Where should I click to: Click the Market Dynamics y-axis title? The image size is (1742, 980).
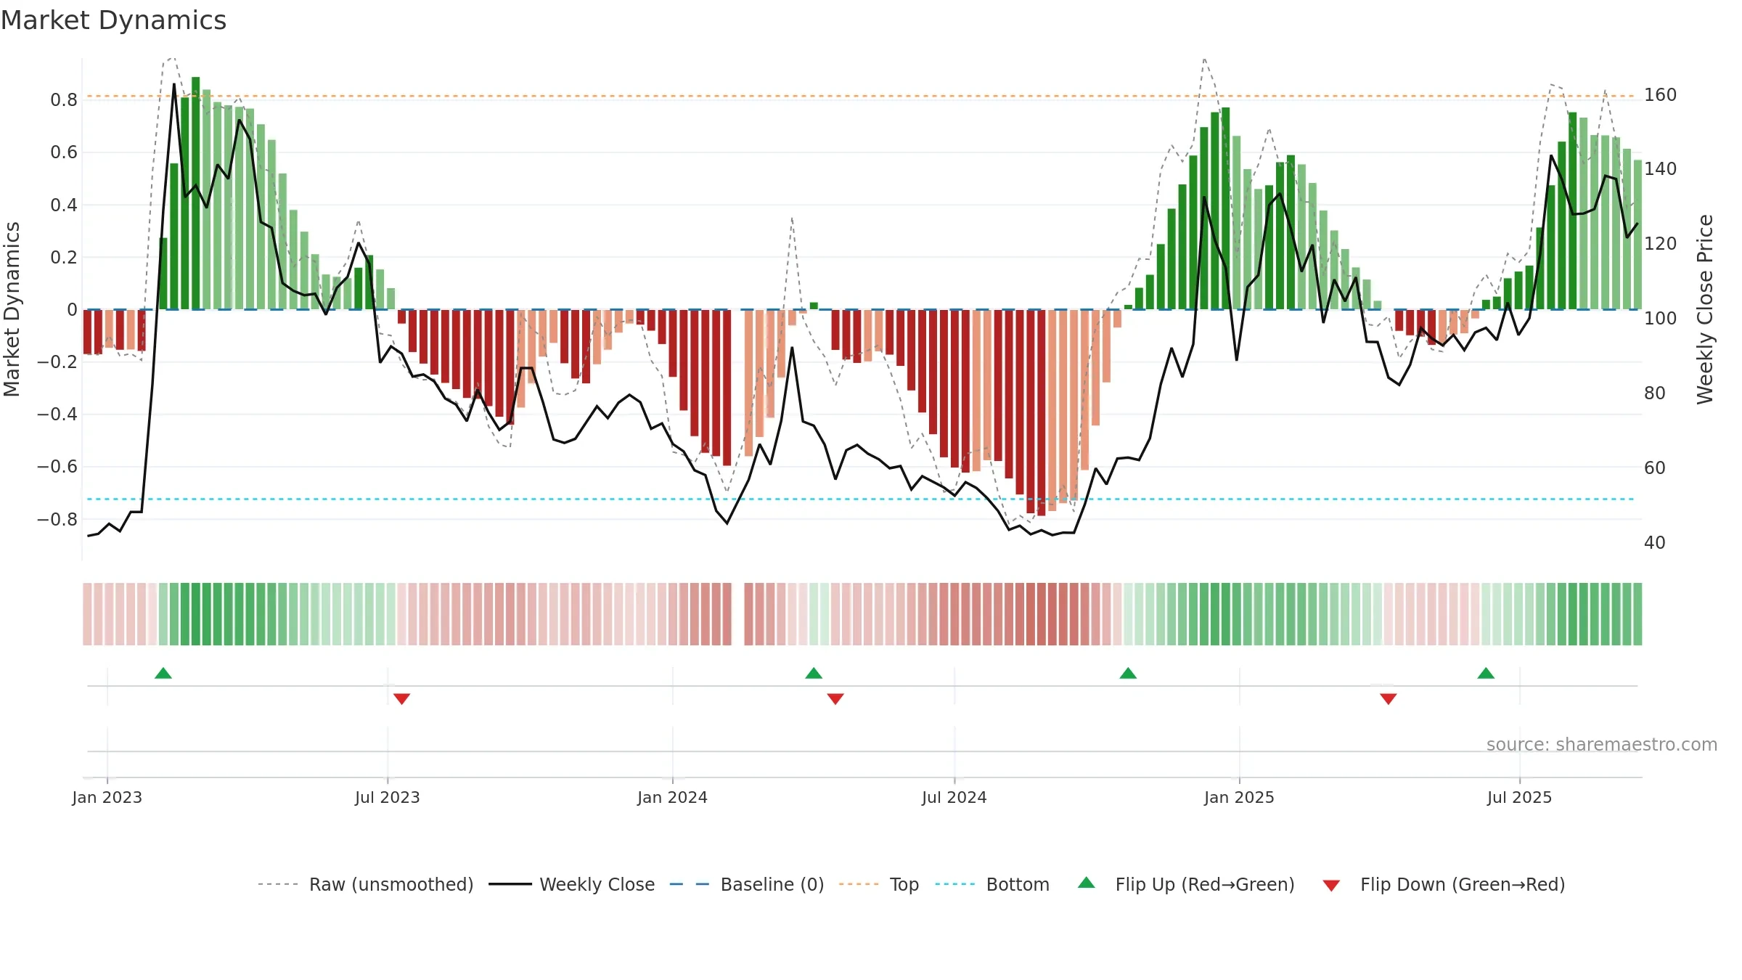click(12, 309)
